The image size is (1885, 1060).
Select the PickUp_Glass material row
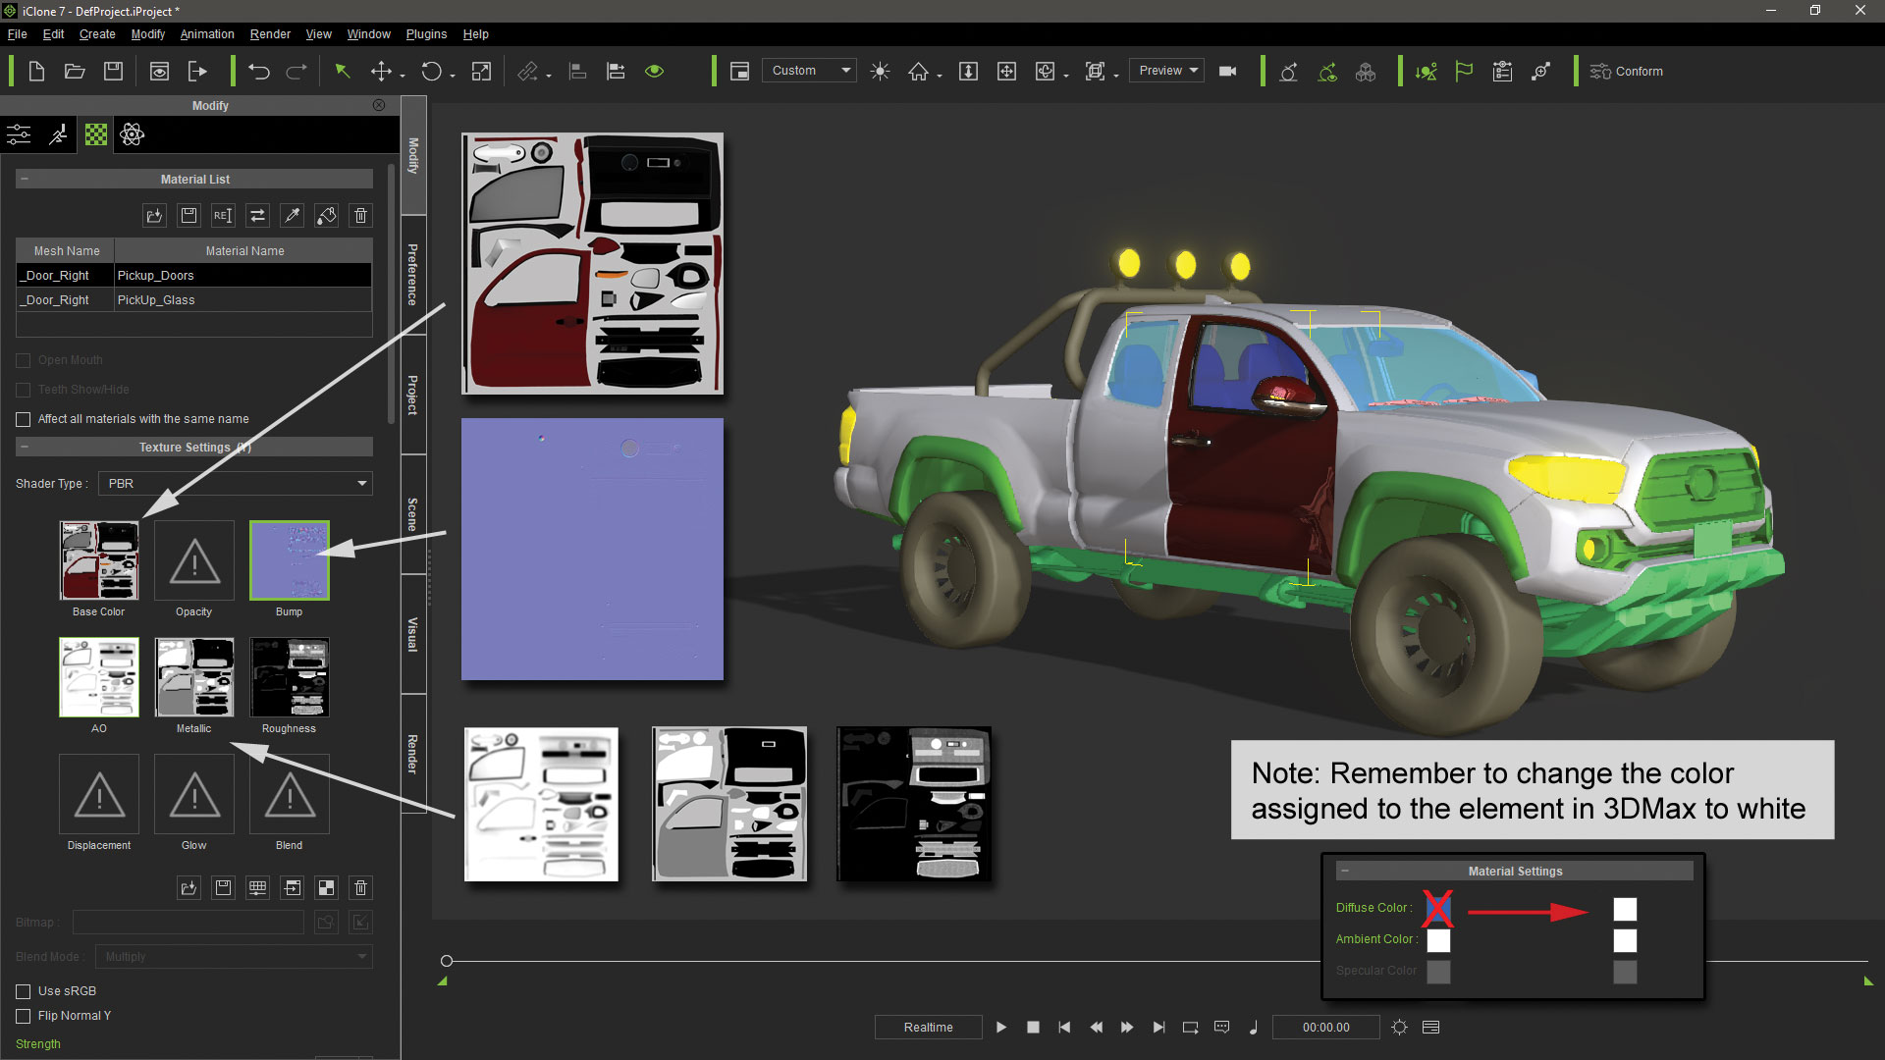tap(194, 300)
